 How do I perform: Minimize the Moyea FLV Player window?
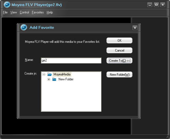(x=150, y=5)
